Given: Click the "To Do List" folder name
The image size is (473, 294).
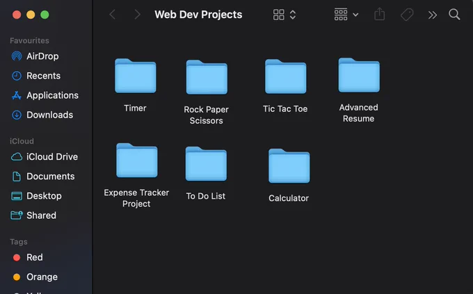Looking at the screenshot, I should (206, 196).
